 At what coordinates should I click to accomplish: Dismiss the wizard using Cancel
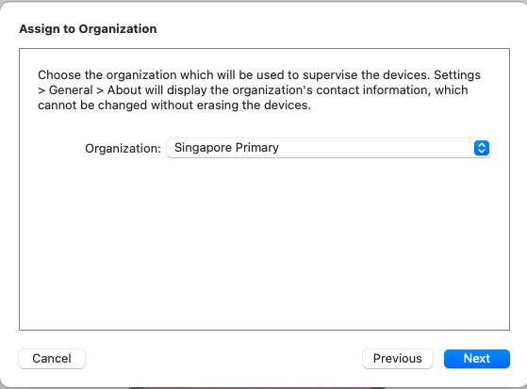[52, 359]
